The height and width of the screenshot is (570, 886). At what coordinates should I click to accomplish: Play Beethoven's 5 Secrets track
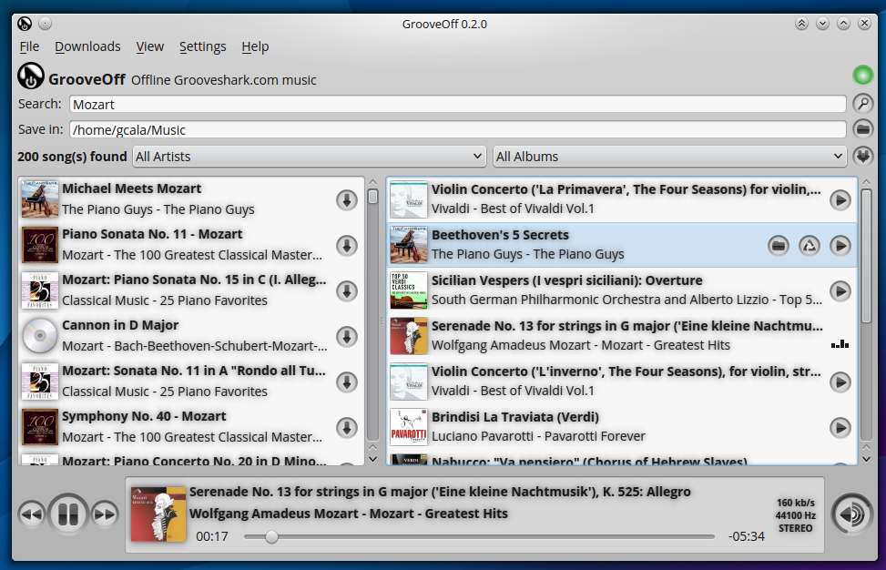click(840, 246)
